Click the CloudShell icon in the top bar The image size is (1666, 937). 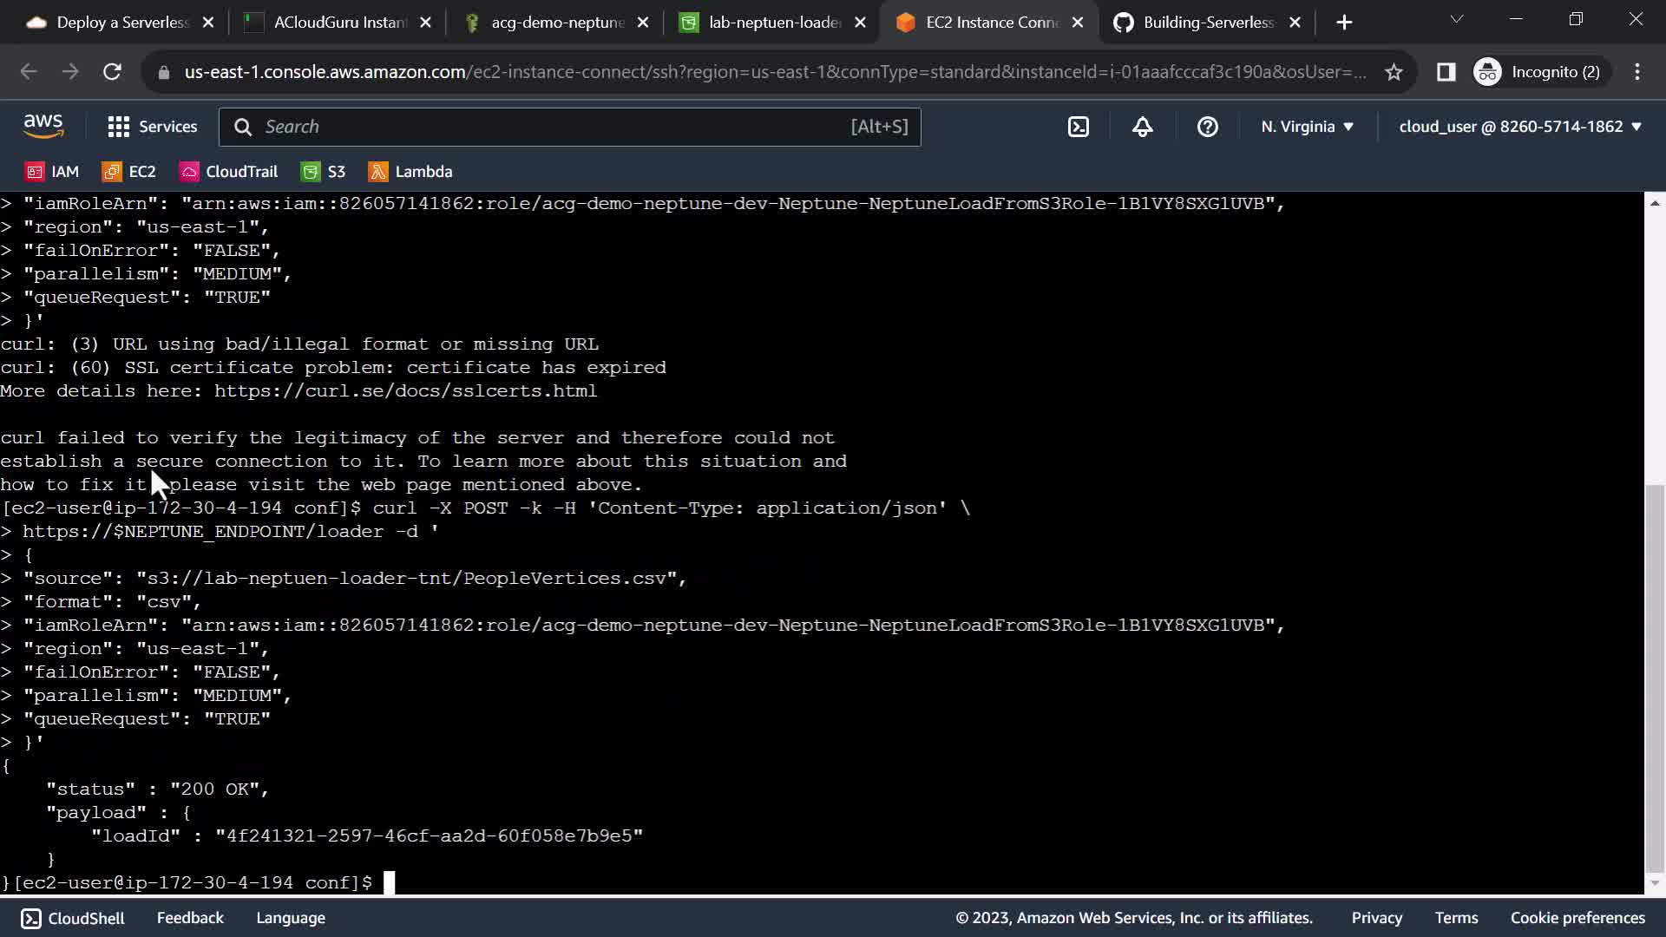pos(1078,127)
